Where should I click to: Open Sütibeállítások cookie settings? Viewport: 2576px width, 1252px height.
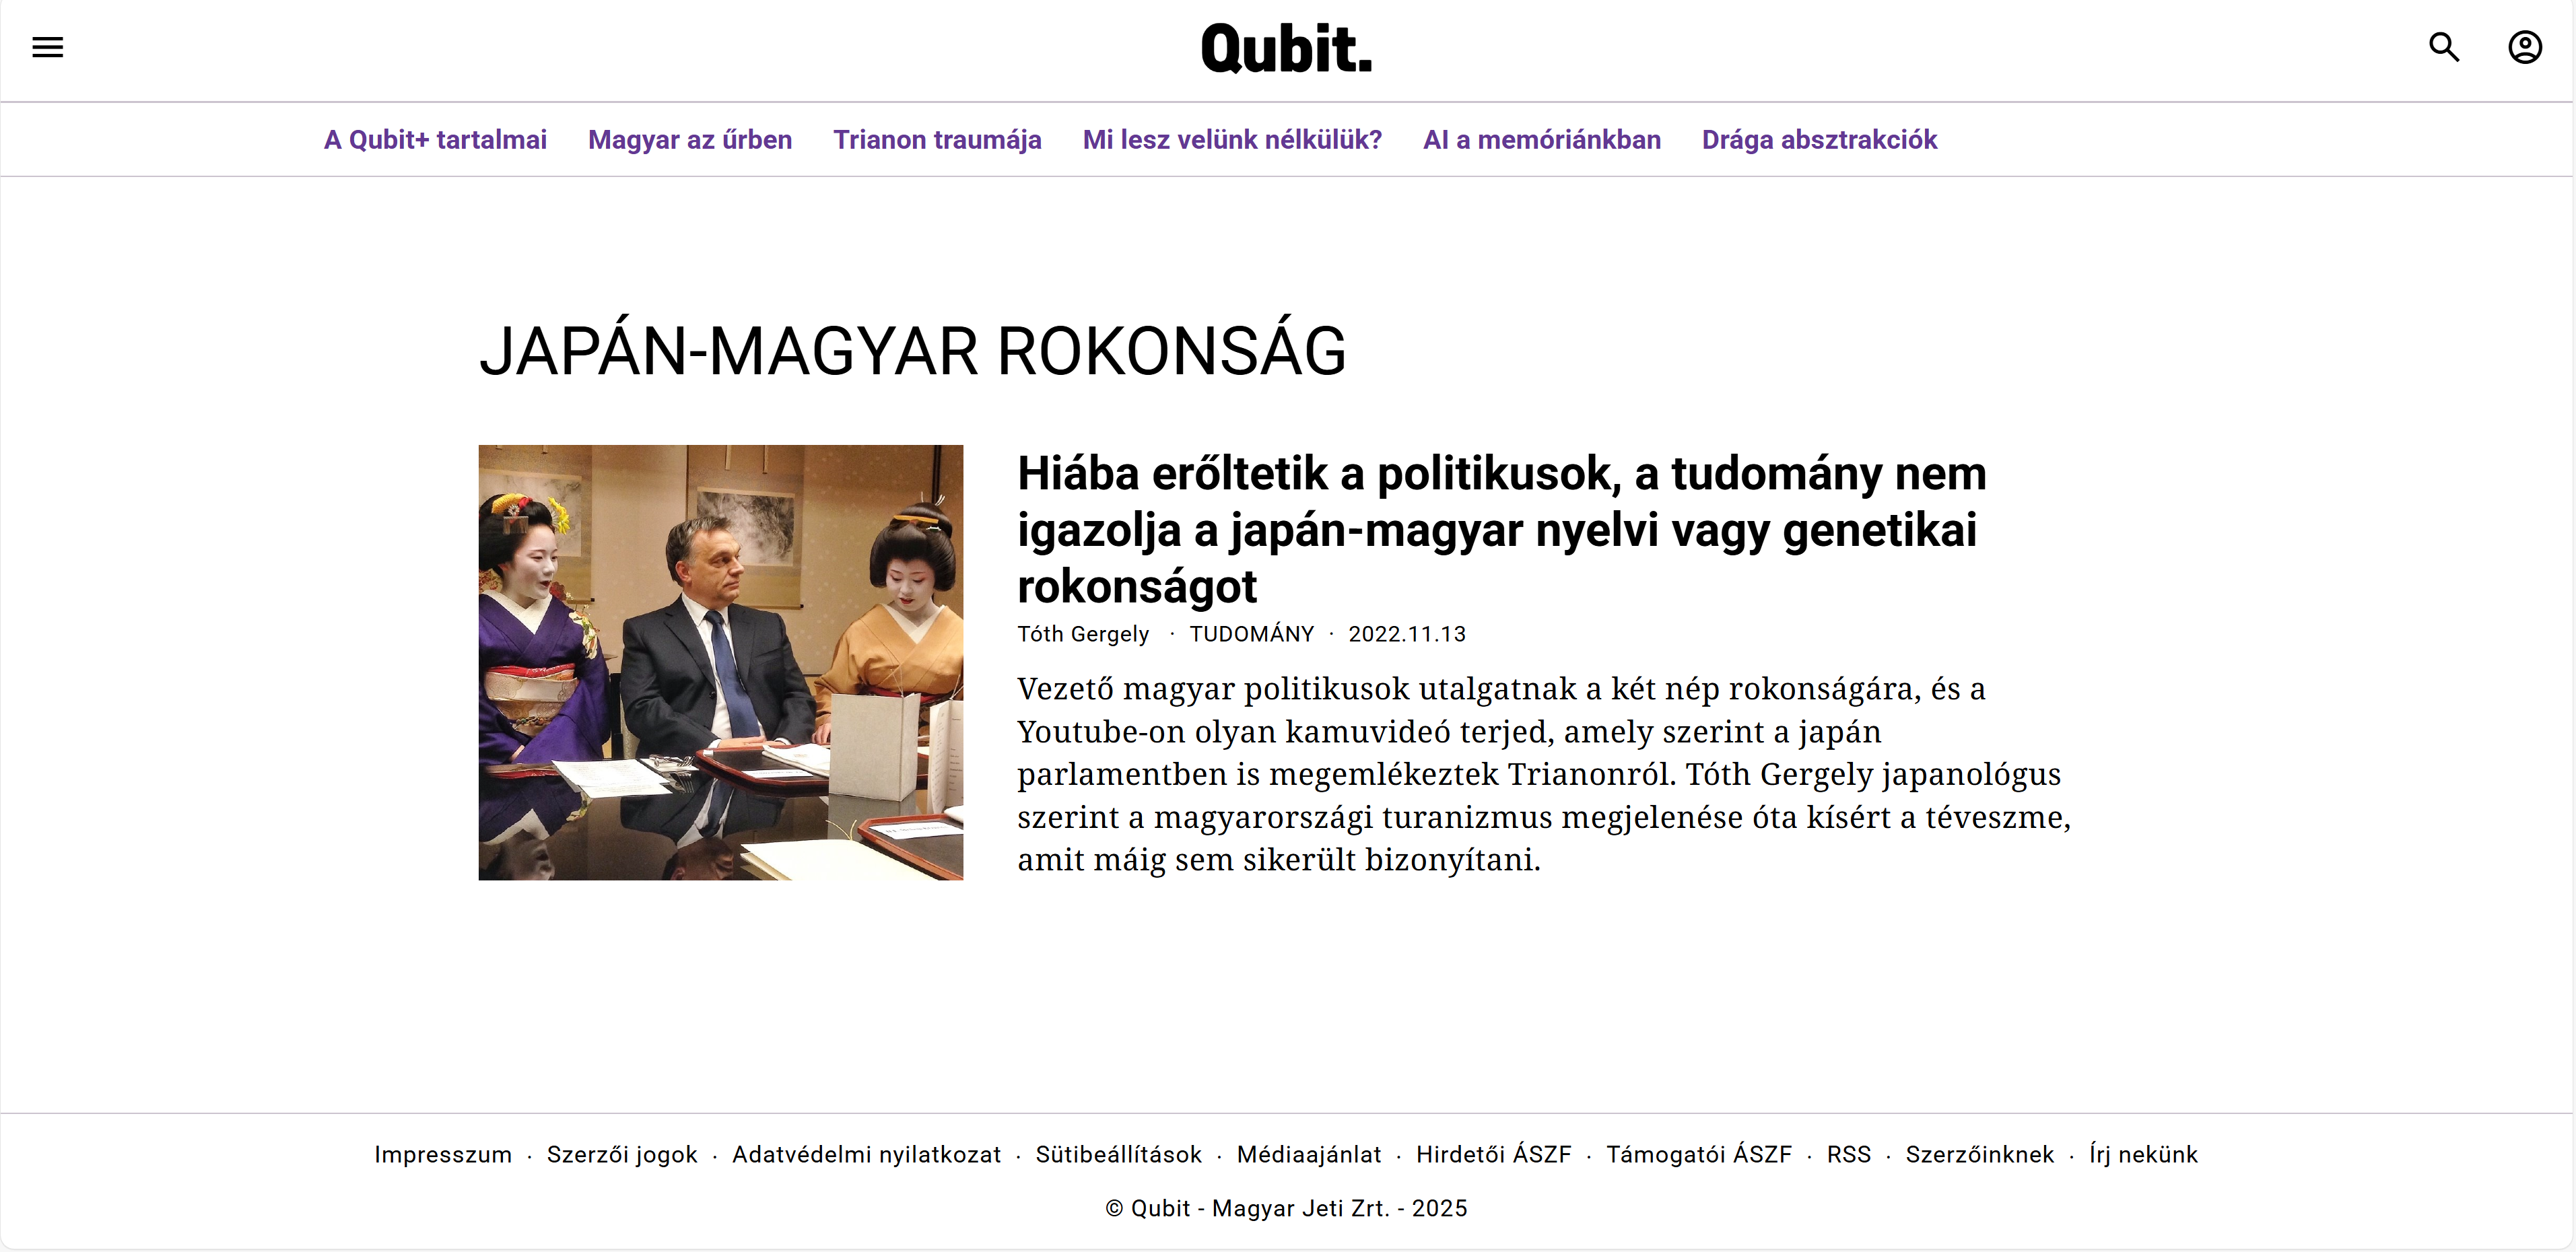tap(1118, 1154)
